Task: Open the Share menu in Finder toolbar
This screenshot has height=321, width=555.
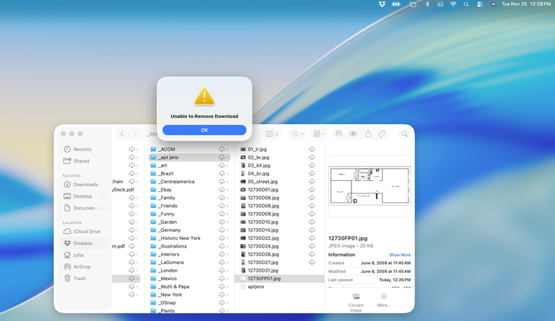Action: (368, 134)
